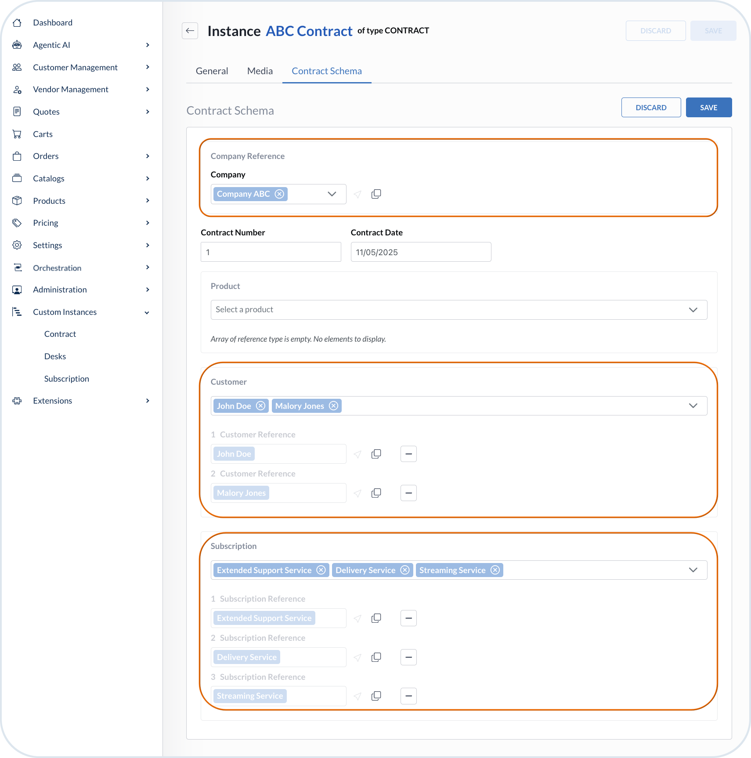Viewport: 751px width, 758px height.
Task: Switch to the General tab
Action: [212, 71]
